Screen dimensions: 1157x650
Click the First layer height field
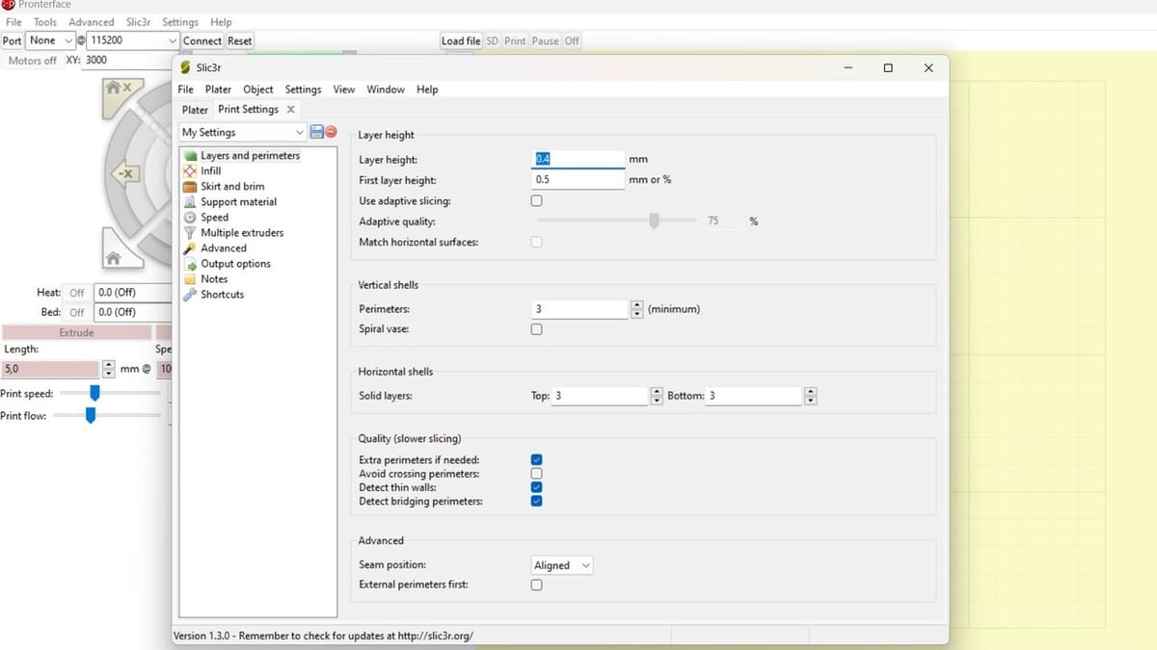(x=579, y=180)
